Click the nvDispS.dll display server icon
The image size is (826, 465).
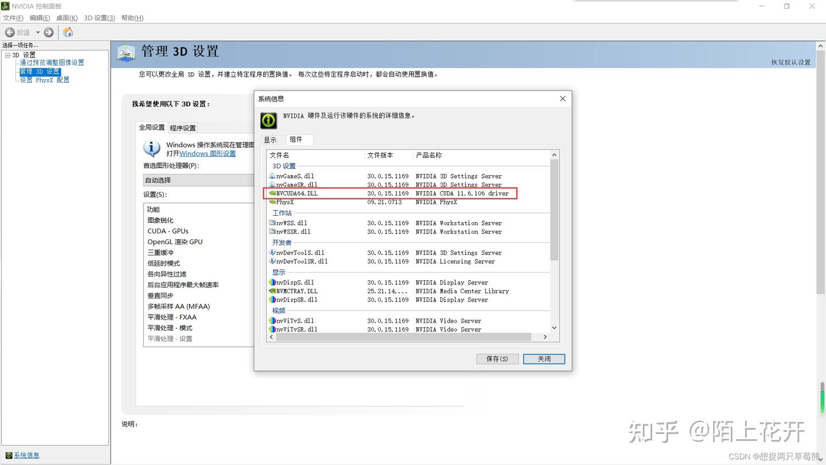tap(272, 282)
